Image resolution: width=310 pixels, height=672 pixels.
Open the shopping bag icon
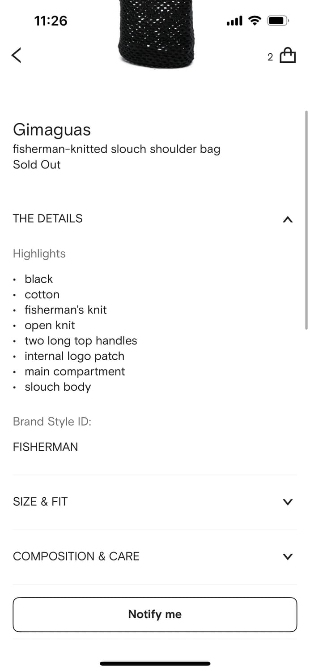[288, 56]
